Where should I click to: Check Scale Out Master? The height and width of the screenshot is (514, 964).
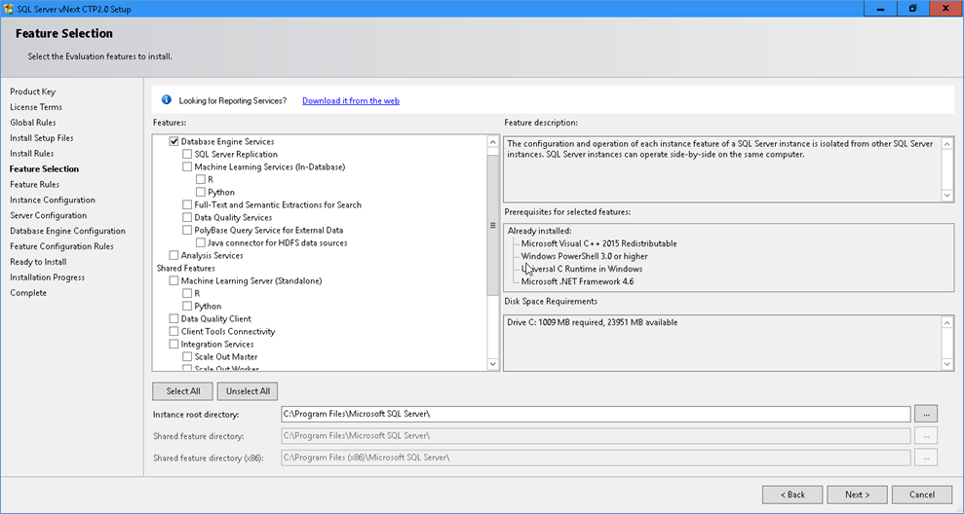[187, 357]
